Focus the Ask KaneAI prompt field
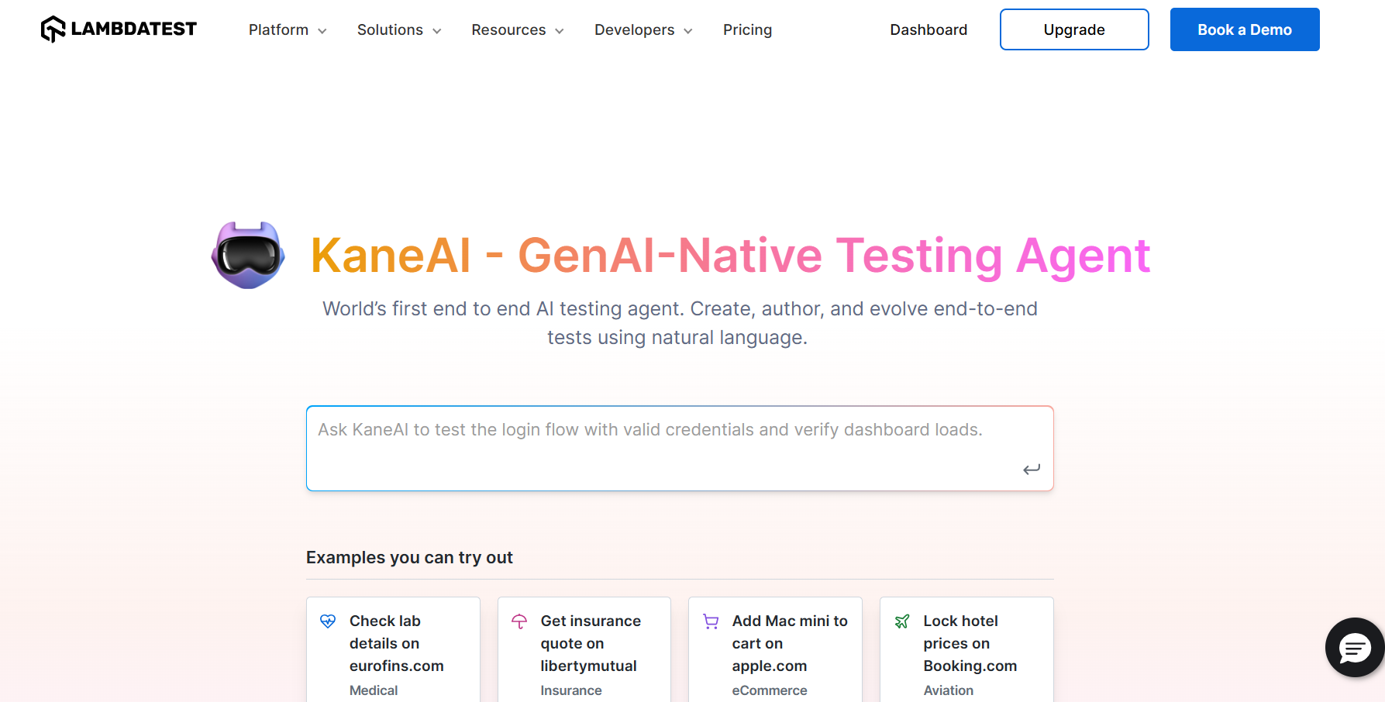The width and height of the screenshot is (1385, 702). tap(667, 447)
